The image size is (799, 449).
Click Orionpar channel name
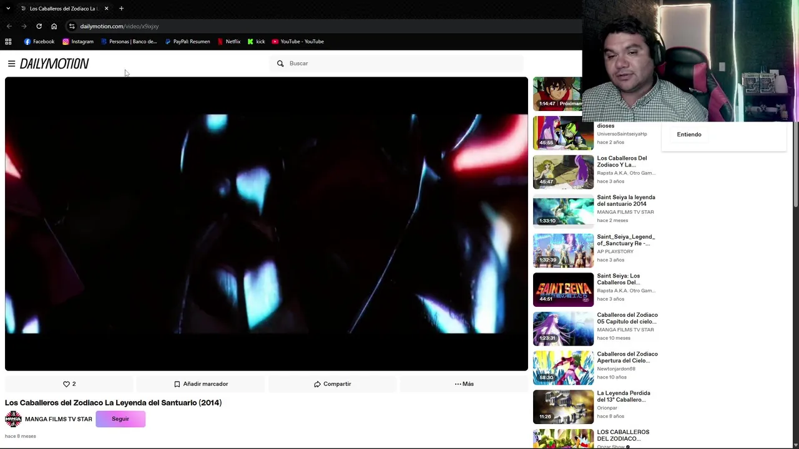pos(607,408)
